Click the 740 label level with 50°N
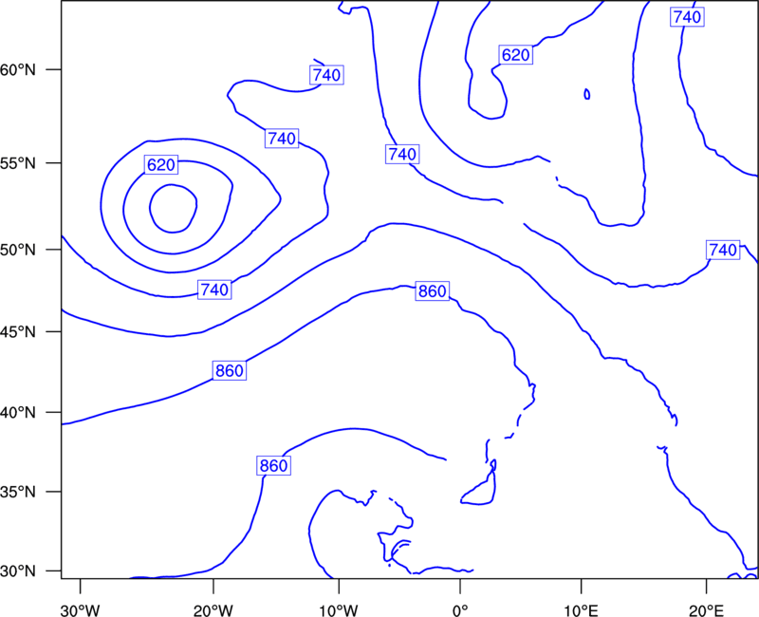Image resolution: width=759 pixels, height=617 pixels. (723, 250)
